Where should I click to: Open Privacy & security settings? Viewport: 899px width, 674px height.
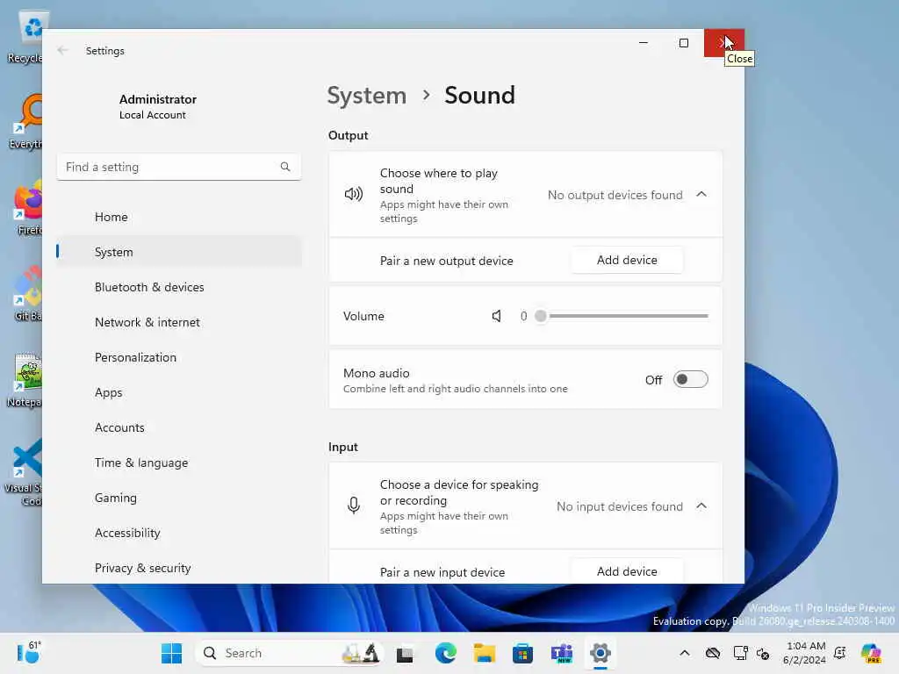tap(179, 568)
